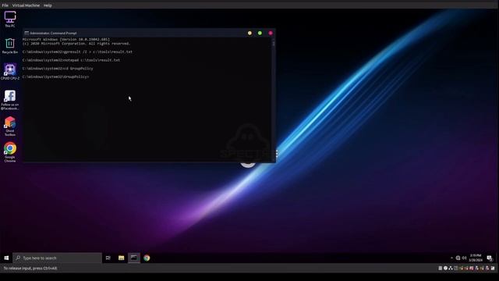Click the VM network adapter status icon
Viewport: 499px width, 281px height.
pos(451,269)
